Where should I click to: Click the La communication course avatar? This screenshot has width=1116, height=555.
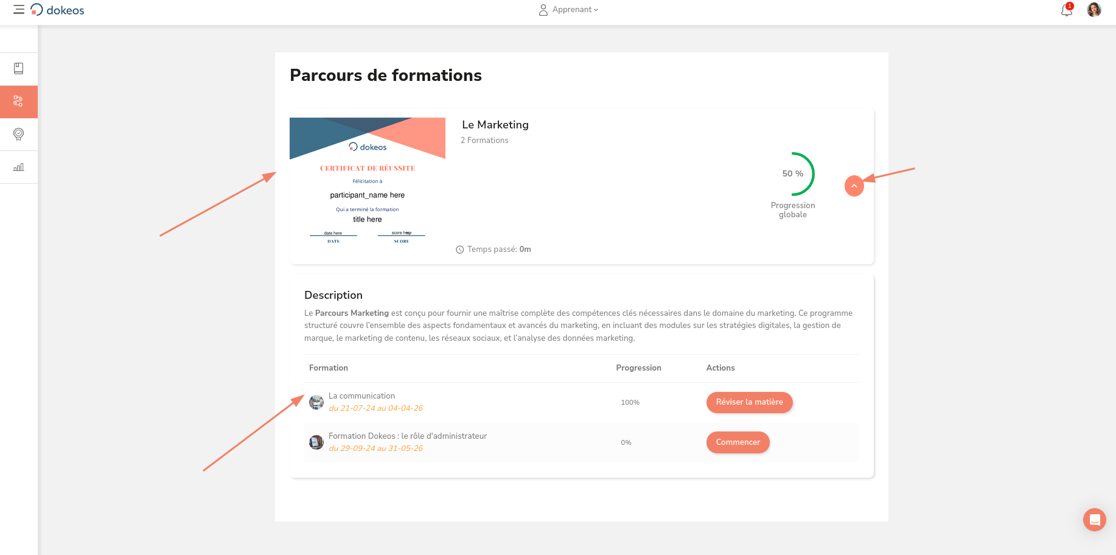pos(316,402)
